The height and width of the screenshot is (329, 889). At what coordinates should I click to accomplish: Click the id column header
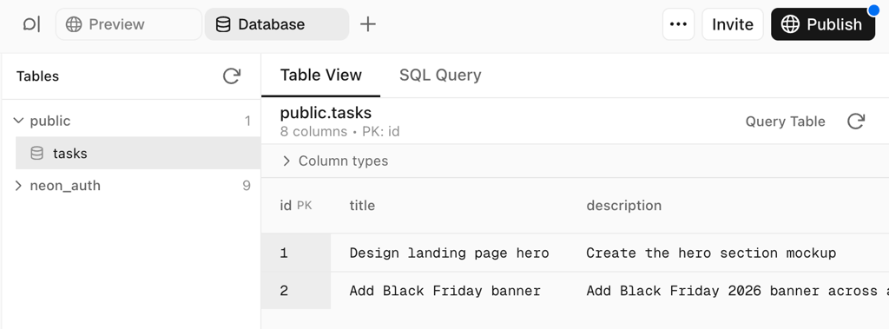pos(296,206)
